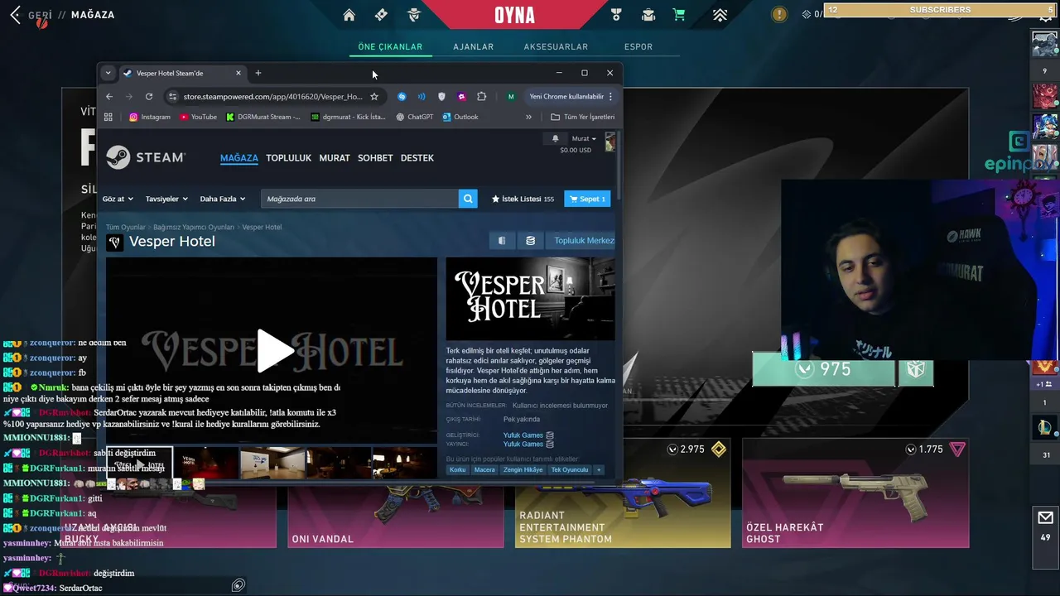This screenshot has height=596, width=1060.
Task: Click the Korku tag
Action: tap(458, 470)
